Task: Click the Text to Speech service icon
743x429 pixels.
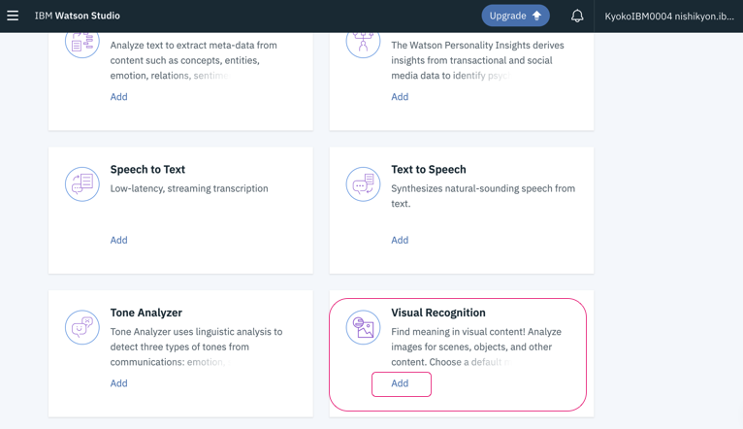Action: [363, 184]
